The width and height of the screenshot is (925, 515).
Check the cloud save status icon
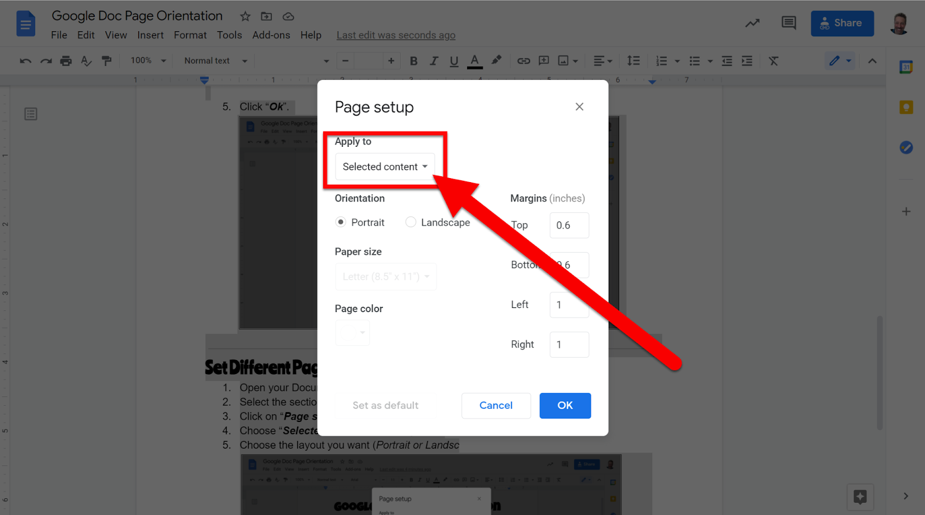[x=288, y=16]
